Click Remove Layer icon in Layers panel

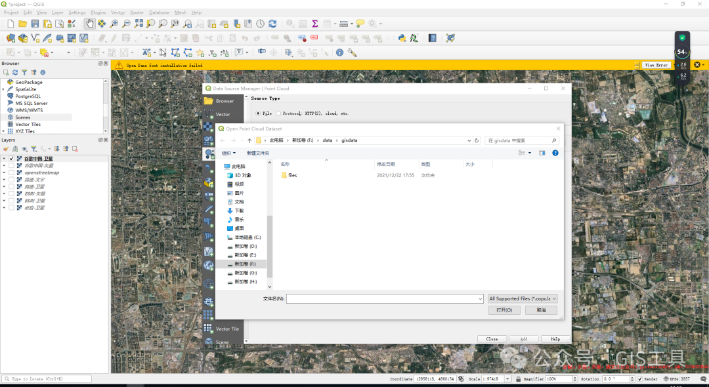75,148
